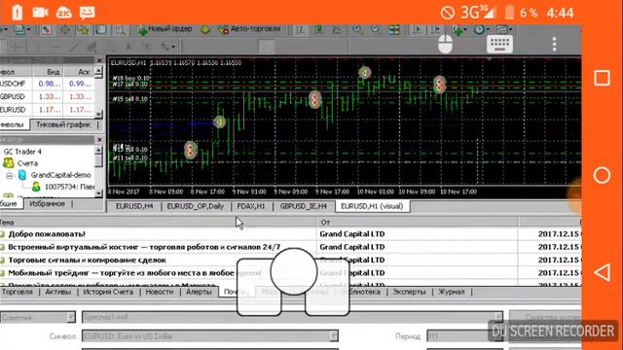Tap Android home circle button
Viewport: 623px width, 350px height.
click(x=602, y=175)
